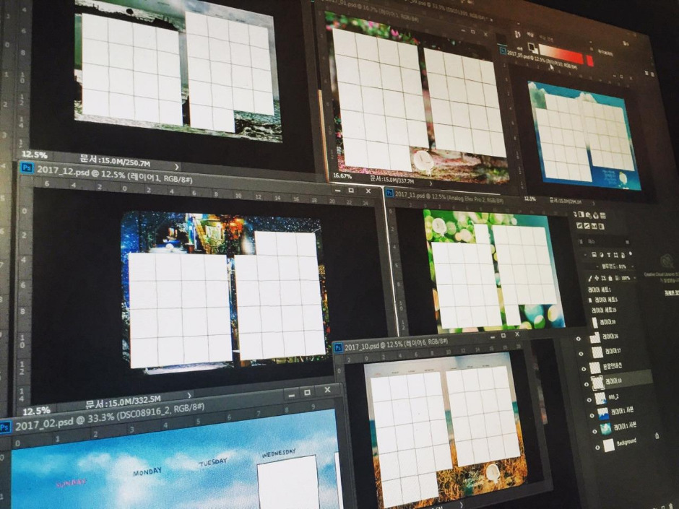679x509 pixels.
Task: Click the lock image pixels brush icon
Action: click(x=590, y=279)
